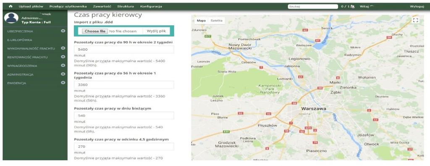Click the Radzymin label on map
This screenshot has width=430, height=166.
353,55
